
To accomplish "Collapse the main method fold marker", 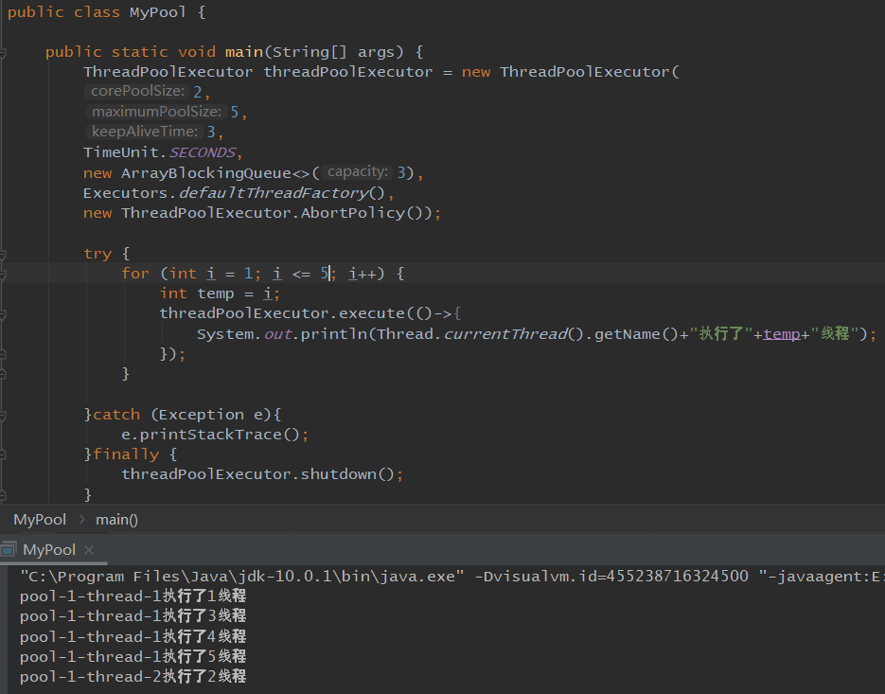I will click(3, 53).
